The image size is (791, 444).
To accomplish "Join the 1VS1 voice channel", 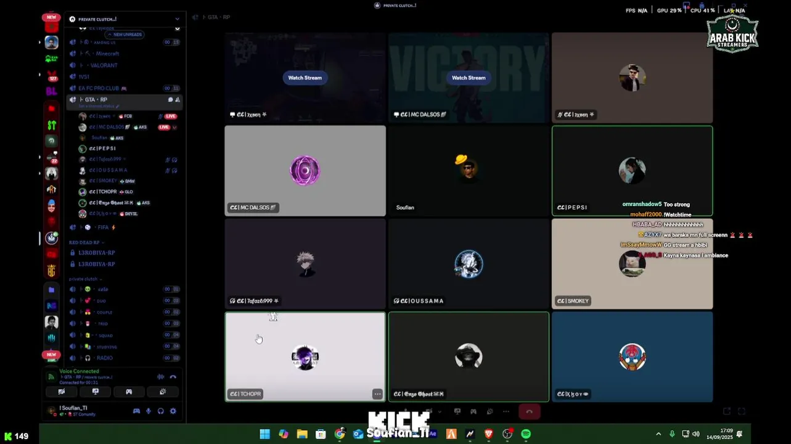I will click(x=125, y=76).
